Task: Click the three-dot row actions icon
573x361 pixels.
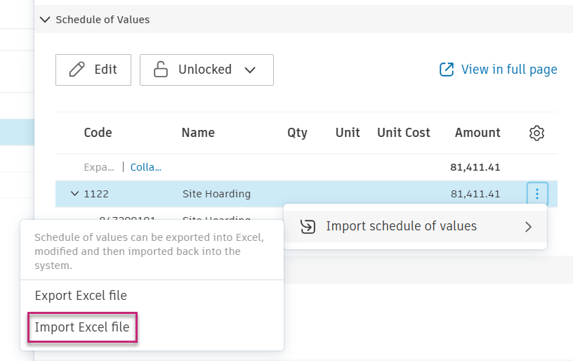Action: [536, 194]
